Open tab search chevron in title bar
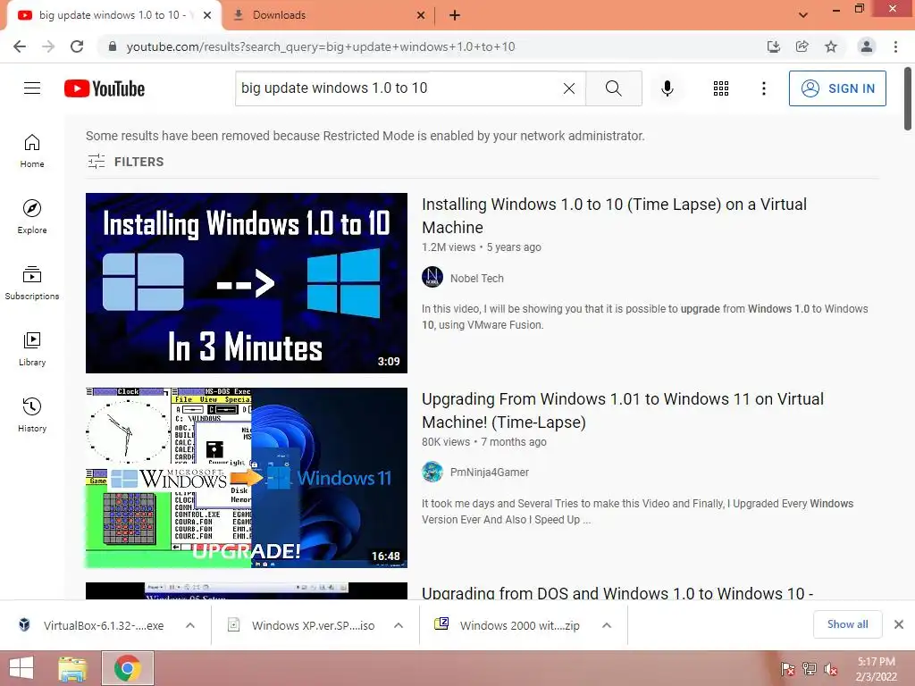The width and height of the screenshot is (915, 686). pyautogui.click(x=803, y=15)
